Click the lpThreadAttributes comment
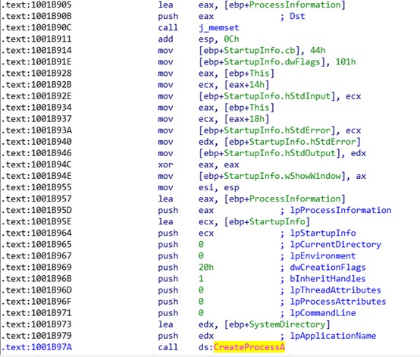Screen dimensions: 420x357 point(335,290)
